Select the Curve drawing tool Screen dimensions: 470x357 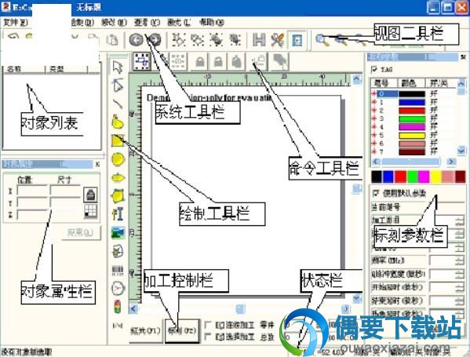click(118, 122)
